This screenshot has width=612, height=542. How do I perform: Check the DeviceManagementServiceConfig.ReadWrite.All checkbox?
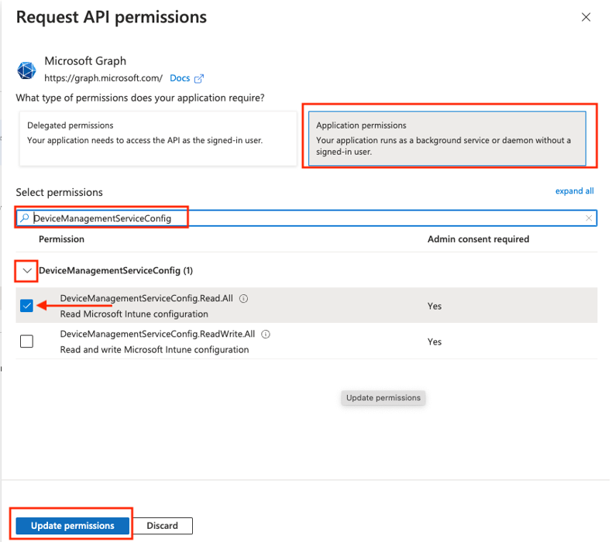(x=27, y=341)
